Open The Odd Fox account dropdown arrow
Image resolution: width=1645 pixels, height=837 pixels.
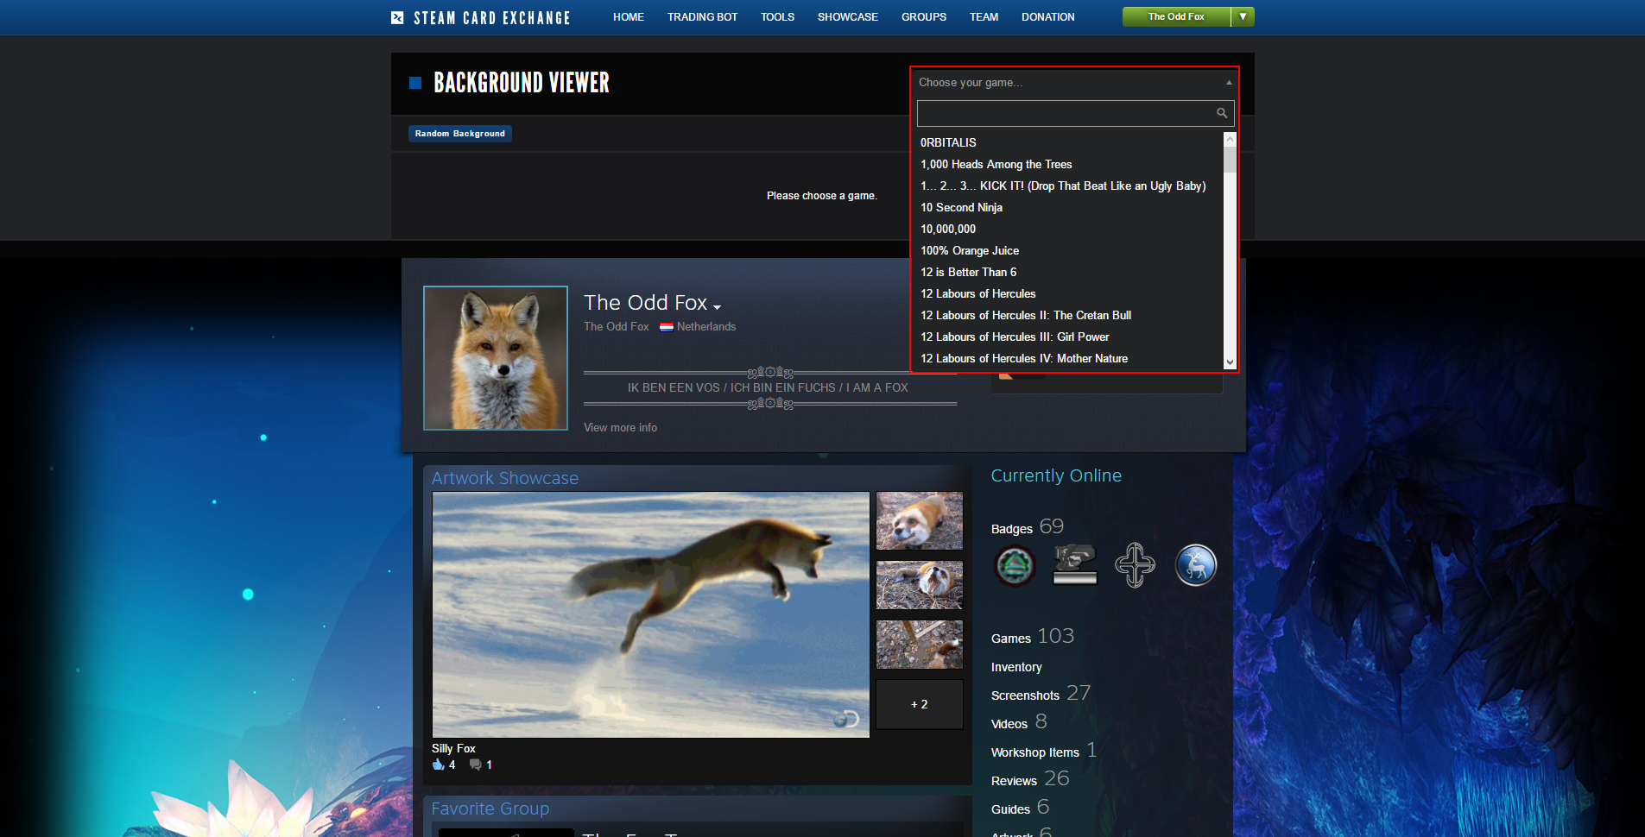click(1243, 16)
